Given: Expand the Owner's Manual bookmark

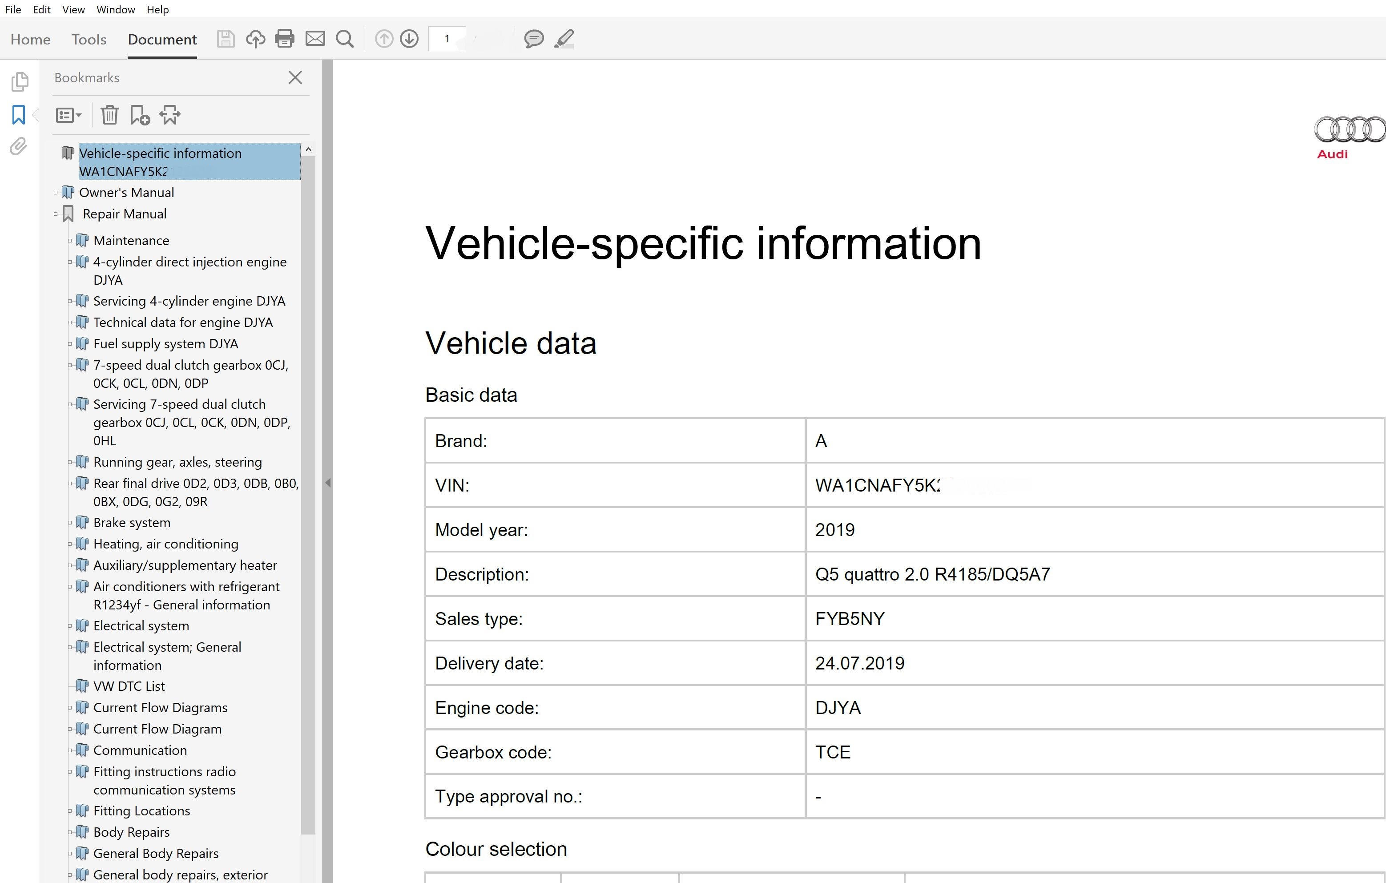Looking at the screenshot, I should click(x=56, y=193).
